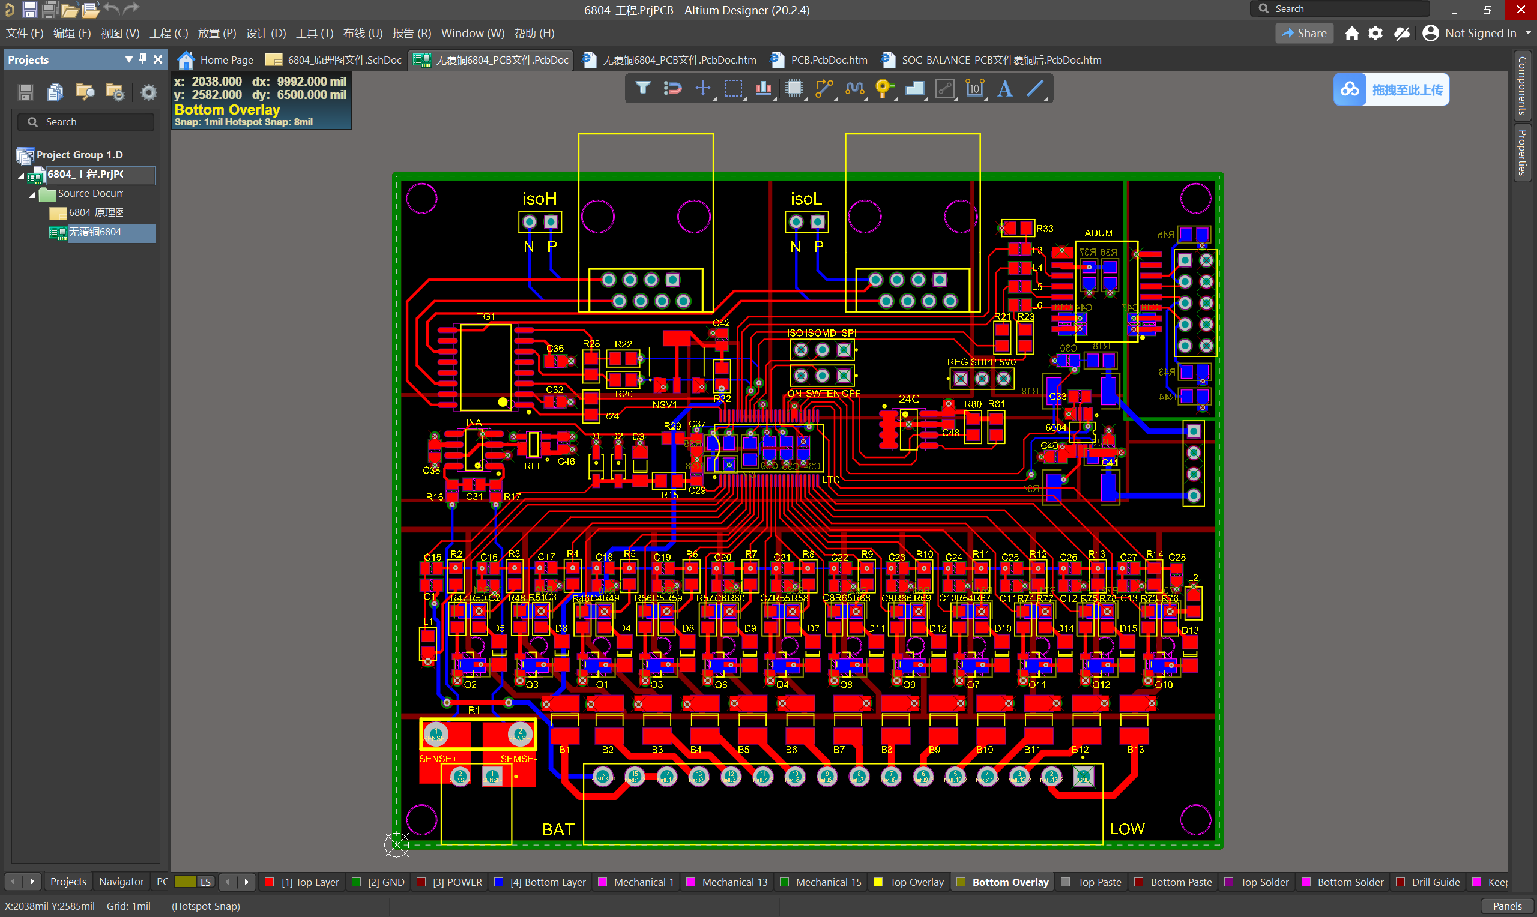Collapse the 6804_工程.PrjPCB tree node
This screenshot has height=917, width=1537.
(21, 175)
